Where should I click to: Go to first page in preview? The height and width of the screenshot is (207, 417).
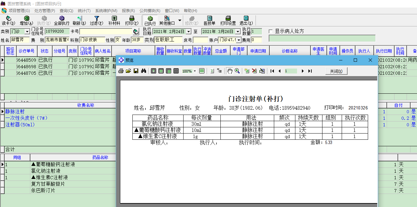pos(272,71)
